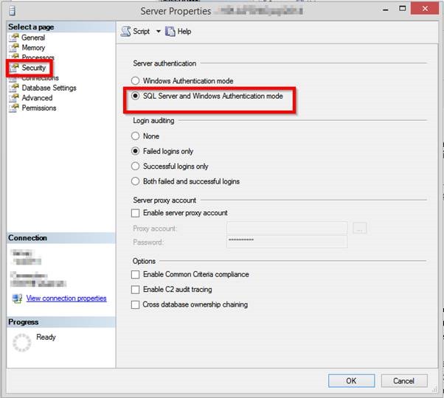Viewport: 444px width, 398px height.
Task: Go to the Security page
Action: coord(34,68)
